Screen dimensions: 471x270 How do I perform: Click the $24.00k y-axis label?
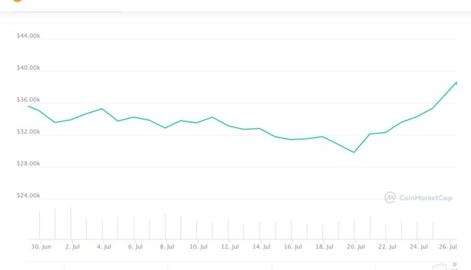point(28,196)
